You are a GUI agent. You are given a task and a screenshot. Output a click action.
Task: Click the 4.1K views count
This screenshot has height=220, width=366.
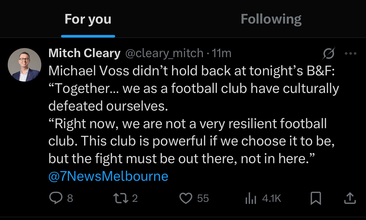[x=271, y=198]
